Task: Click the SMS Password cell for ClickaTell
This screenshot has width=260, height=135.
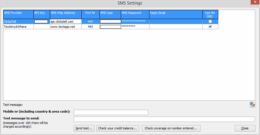Action: 135,22
